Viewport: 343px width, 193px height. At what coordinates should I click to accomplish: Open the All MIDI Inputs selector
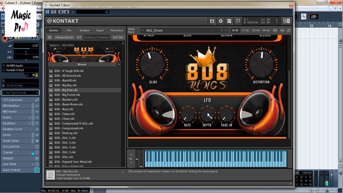[x=20, y=66]
